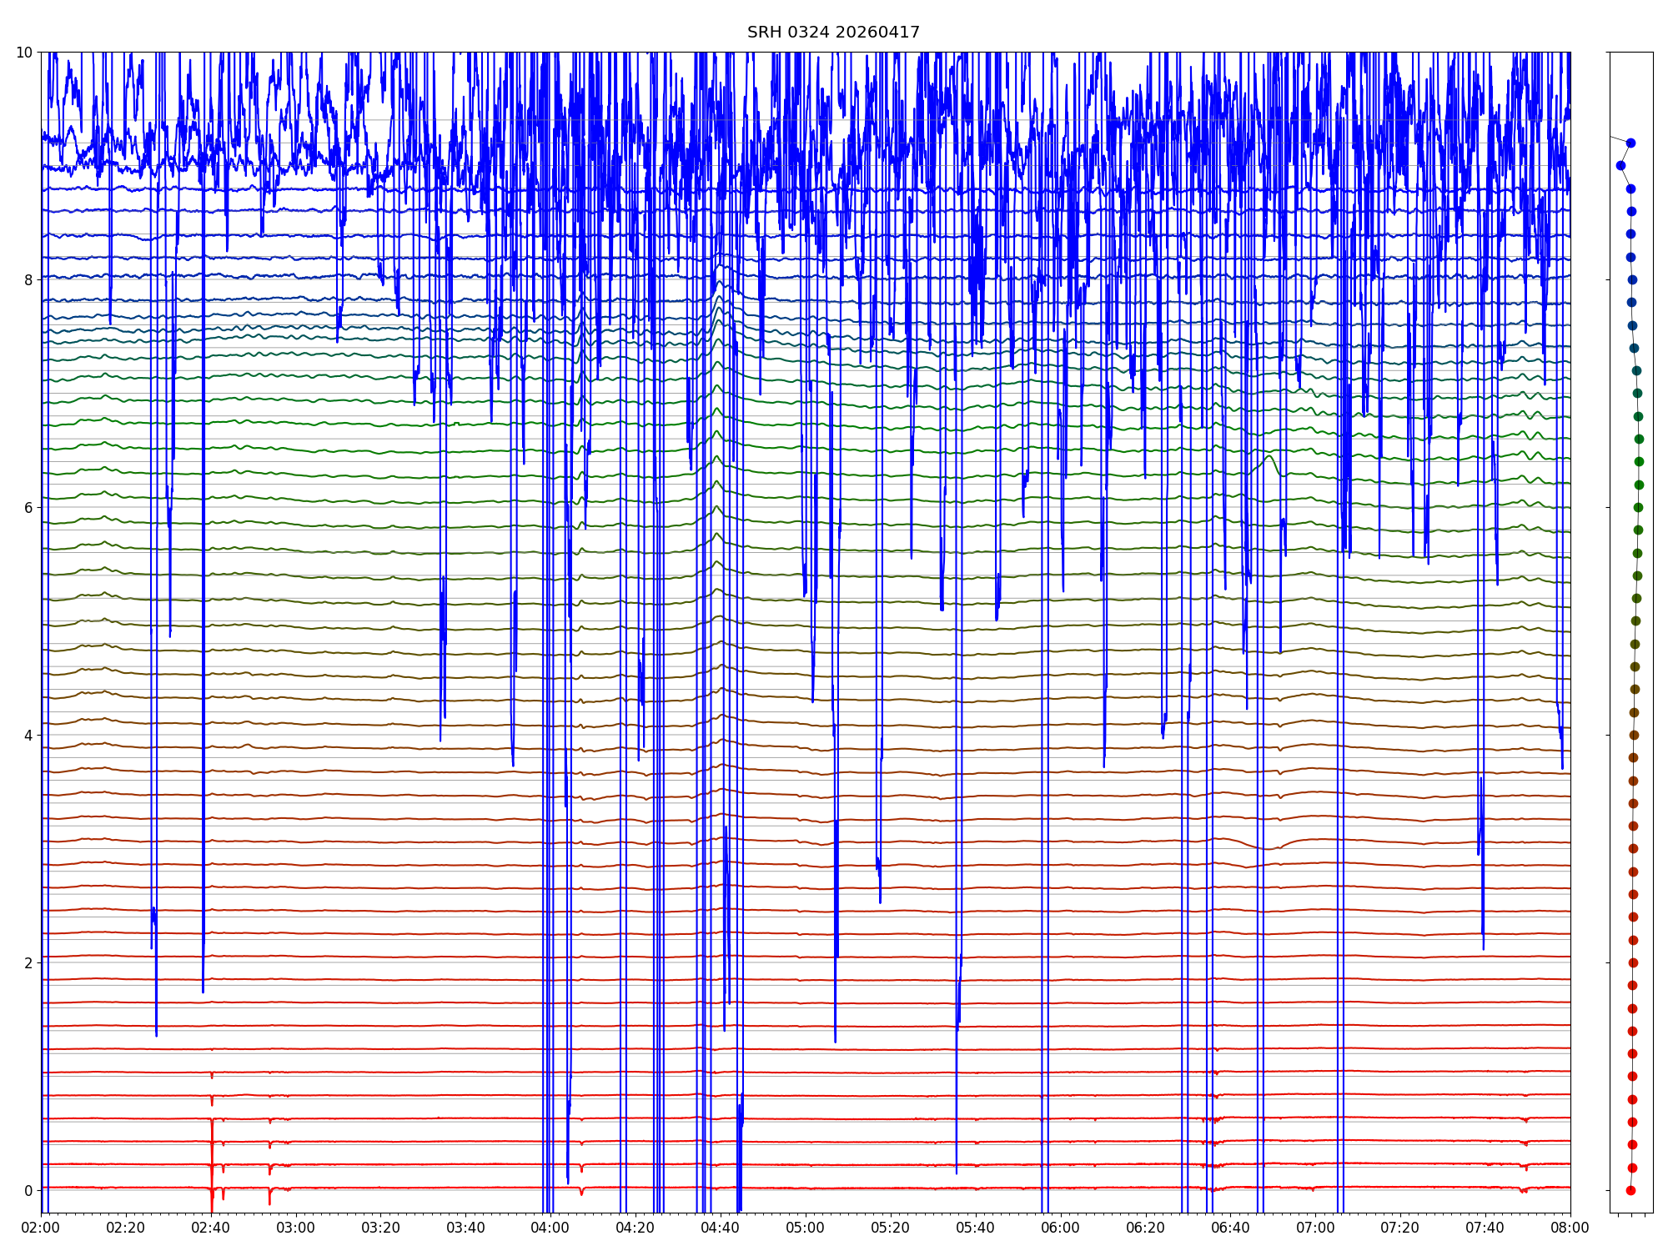Select the topmost blue marker in side panel
The height and width of the screenshot is (1251, 1668).
tap(1630, 143)
